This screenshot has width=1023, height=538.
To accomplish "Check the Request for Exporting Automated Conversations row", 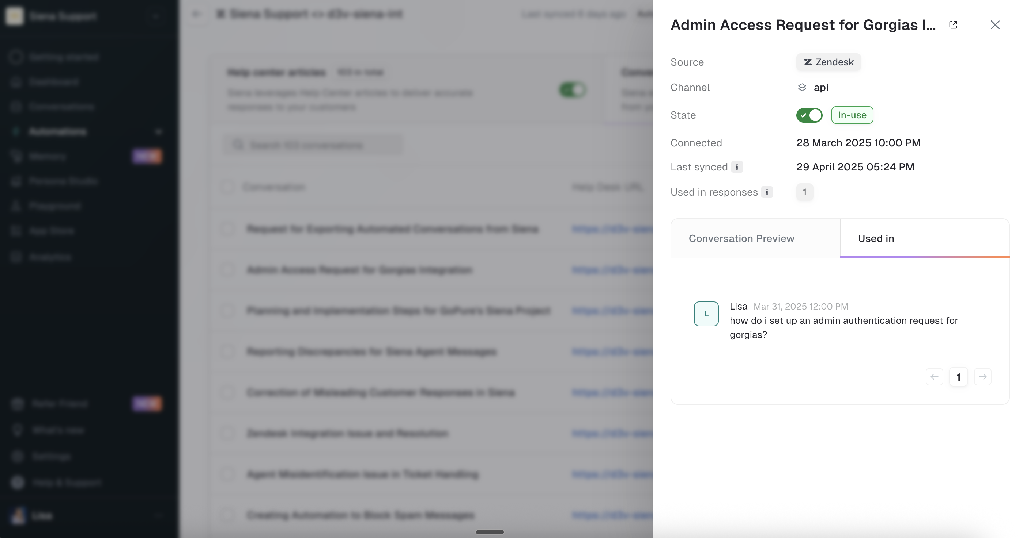I will 228,229.
